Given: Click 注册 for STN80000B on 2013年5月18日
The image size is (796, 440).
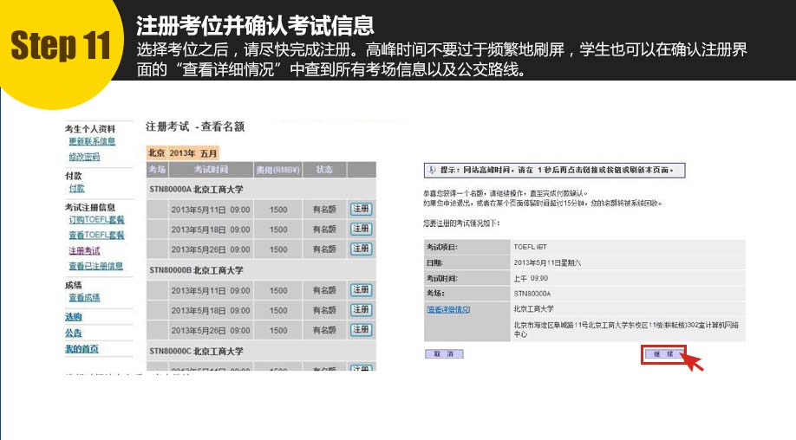Looking at the screenshot, I should pyautogui.click(x=361, y=309).
